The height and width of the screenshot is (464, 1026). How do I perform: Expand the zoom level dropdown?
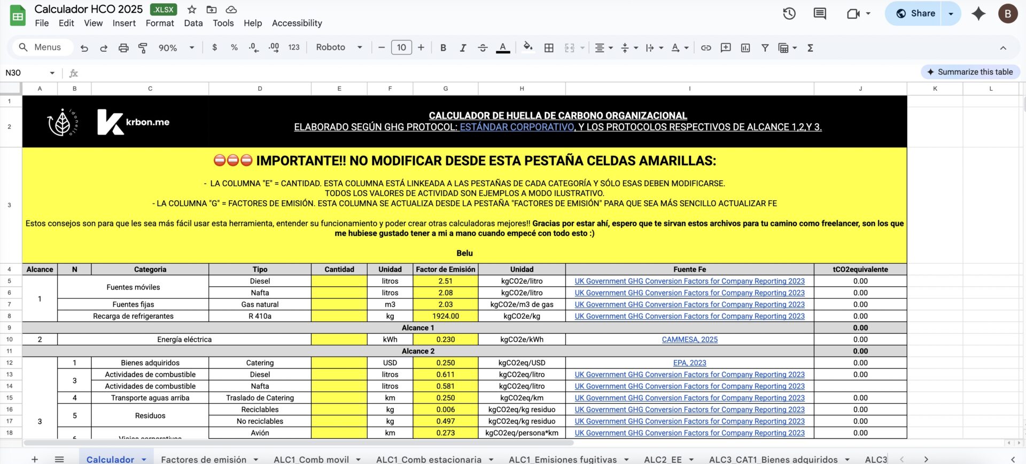coord(176,48)
